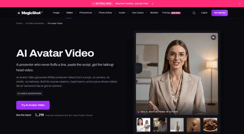Expand the Video menu chevron
244x134 pixels.
(x=75, y=13)
